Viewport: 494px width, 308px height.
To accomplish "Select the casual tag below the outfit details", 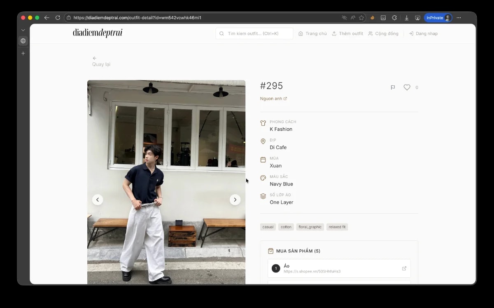I will tap(268, 227).
